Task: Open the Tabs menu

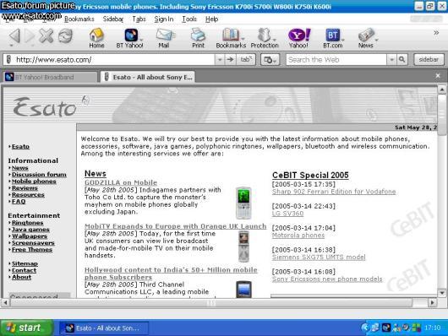Action: coord(139,19)
